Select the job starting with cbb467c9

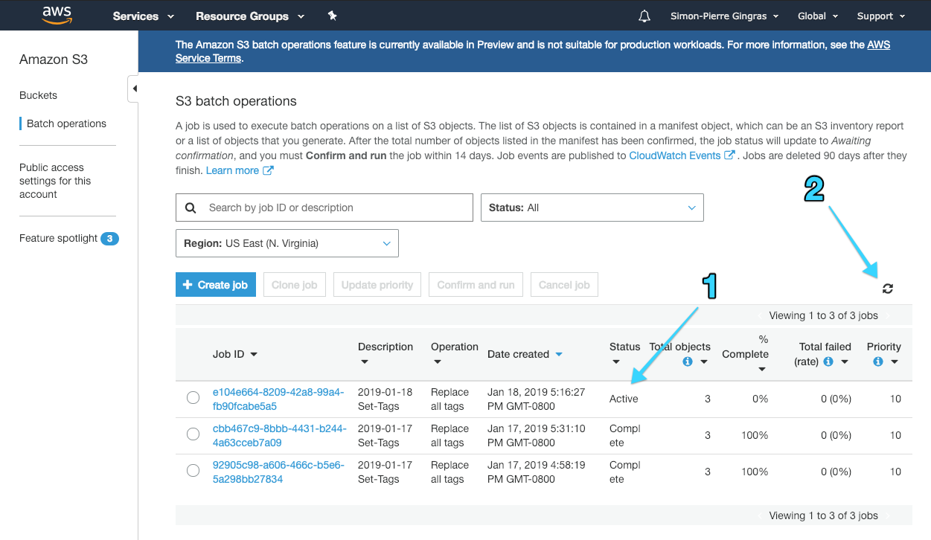193,434
